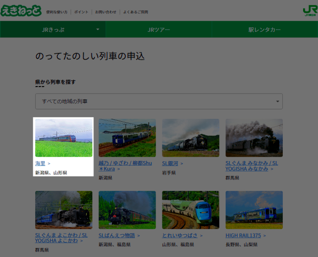Open SLぐんま みなかみ / SL YOGISHA みなかみ link
Image resolution: width=318 pixels, height=257 pixels.
click(x=252, y=166)
